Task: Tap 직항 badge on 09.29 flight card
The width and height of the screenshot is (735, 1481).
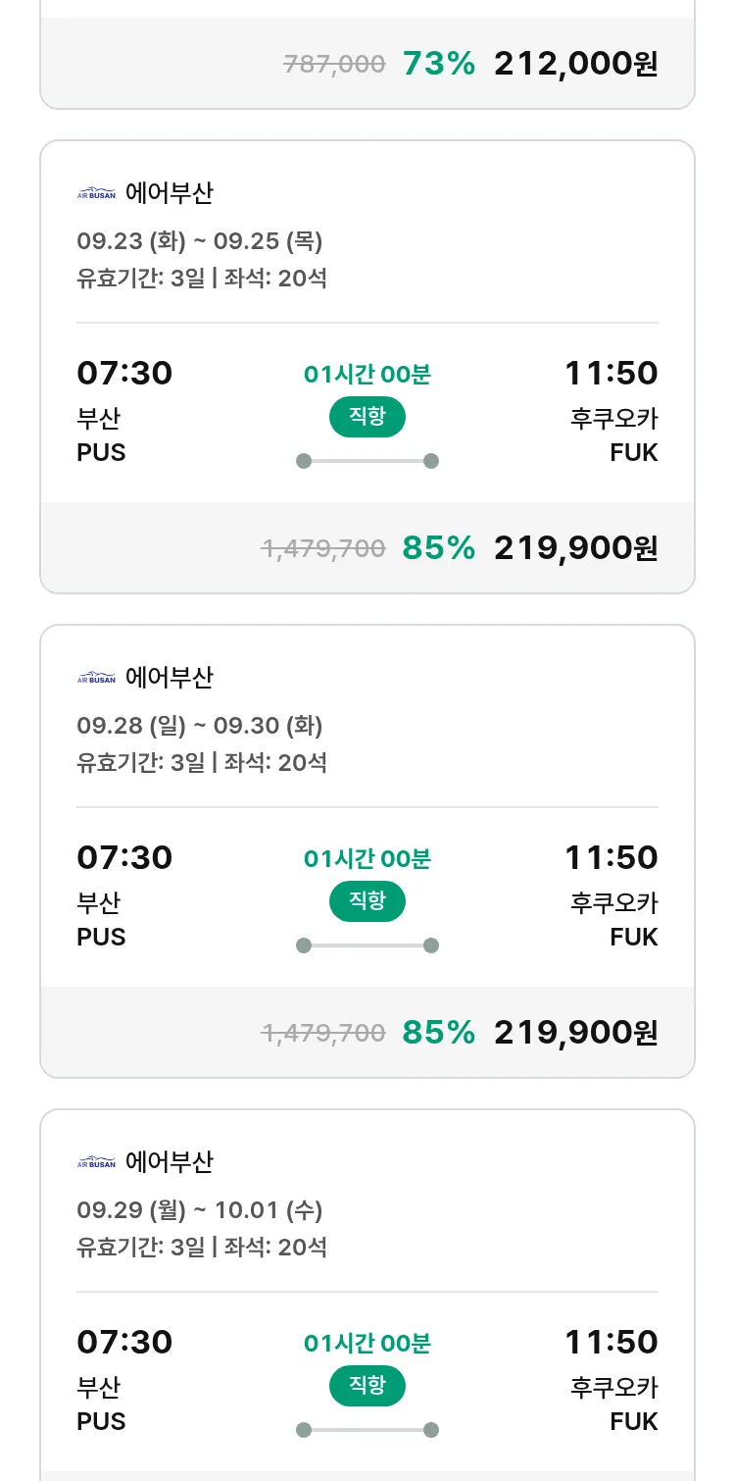Action: coord(367,1386)
